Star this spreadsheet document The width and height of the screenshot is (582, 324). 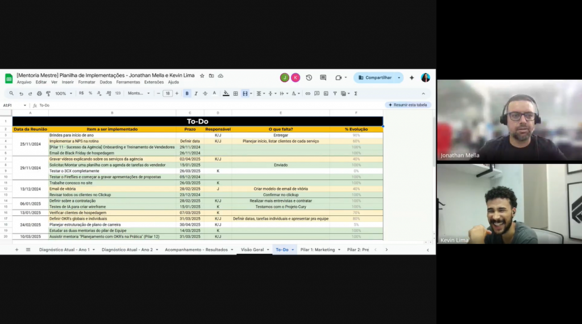click(202, 76)
